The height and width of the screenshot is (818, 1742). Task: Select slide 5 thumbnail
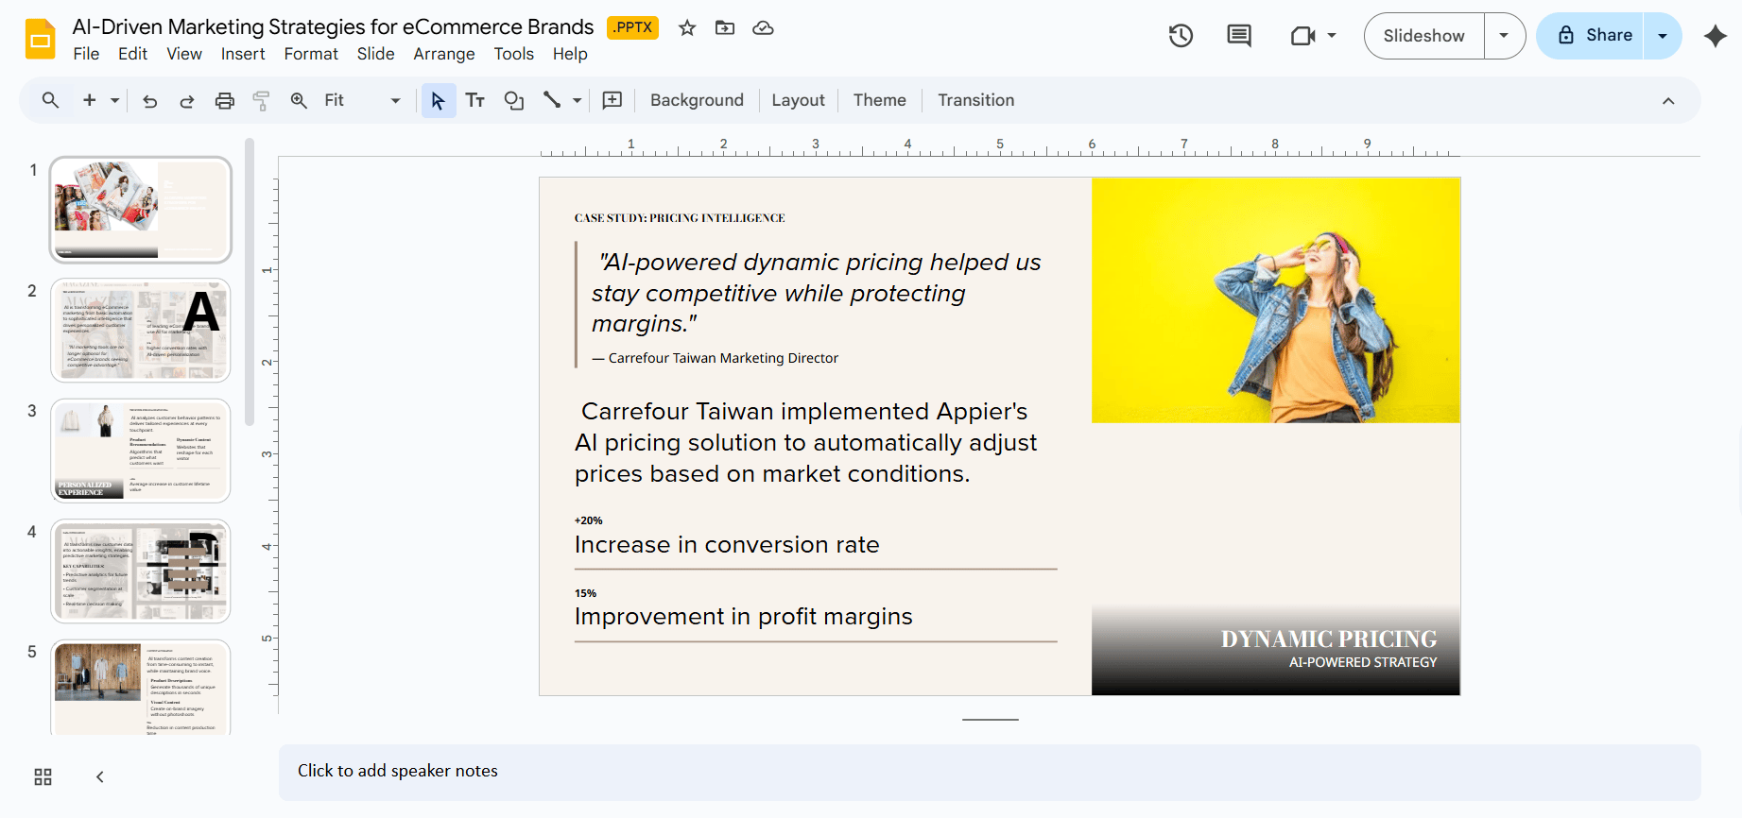(x=141, y=688)
